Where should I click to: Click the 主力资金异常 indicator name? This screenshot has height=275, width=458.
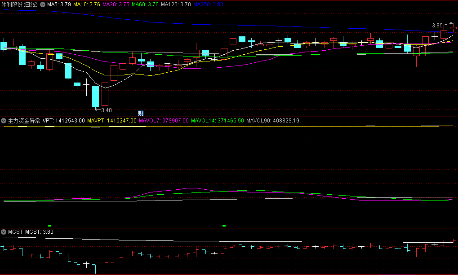[x=24, y=121]
